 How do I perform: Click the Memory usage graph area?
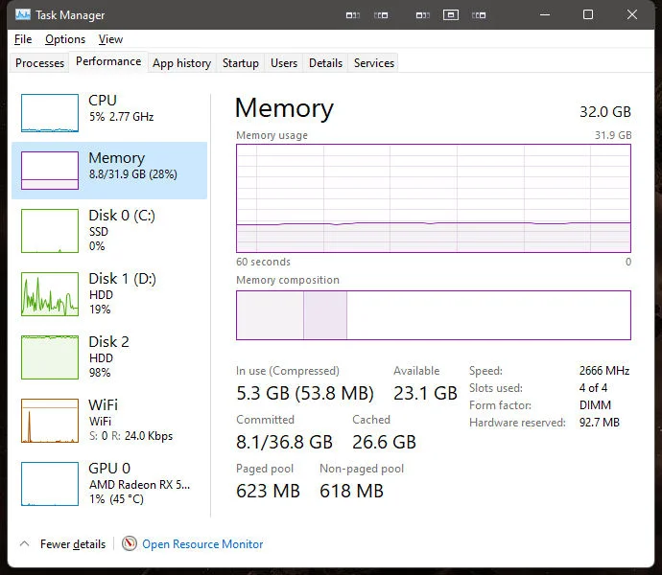434,198
